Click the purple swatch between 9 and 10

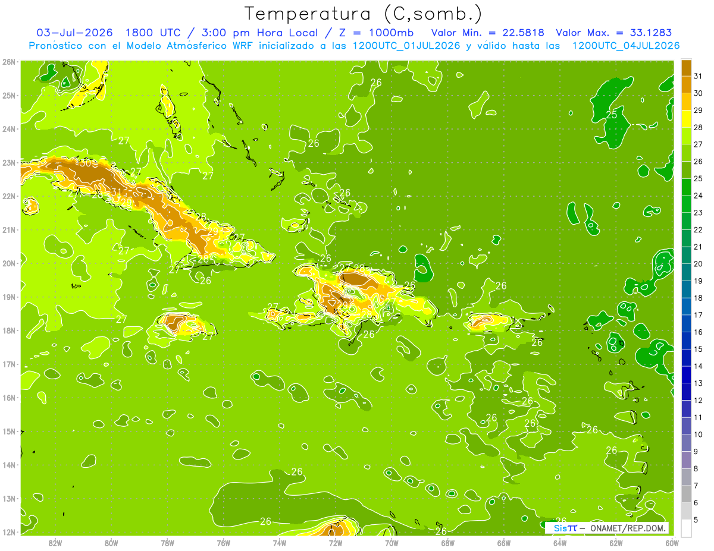coord(686,443)
